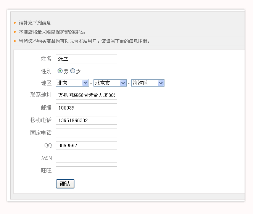Click the notice about registering as 本站用户
The width and height of the screenshot is (253, 214).
84,41
